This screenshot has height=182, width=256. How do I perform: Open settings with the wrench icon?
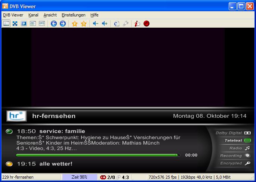coord(126,24)
